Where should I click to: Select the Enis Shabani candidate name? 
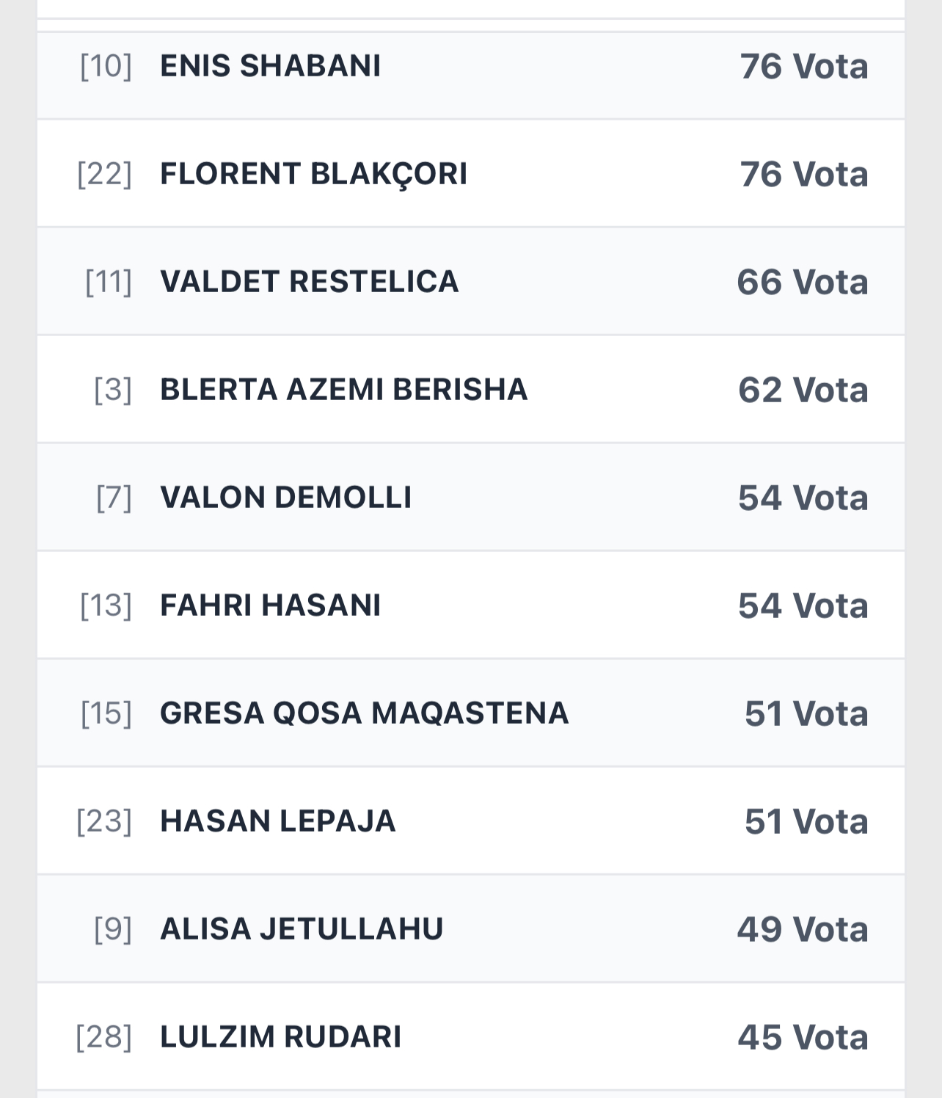click(x=270, y=66)
